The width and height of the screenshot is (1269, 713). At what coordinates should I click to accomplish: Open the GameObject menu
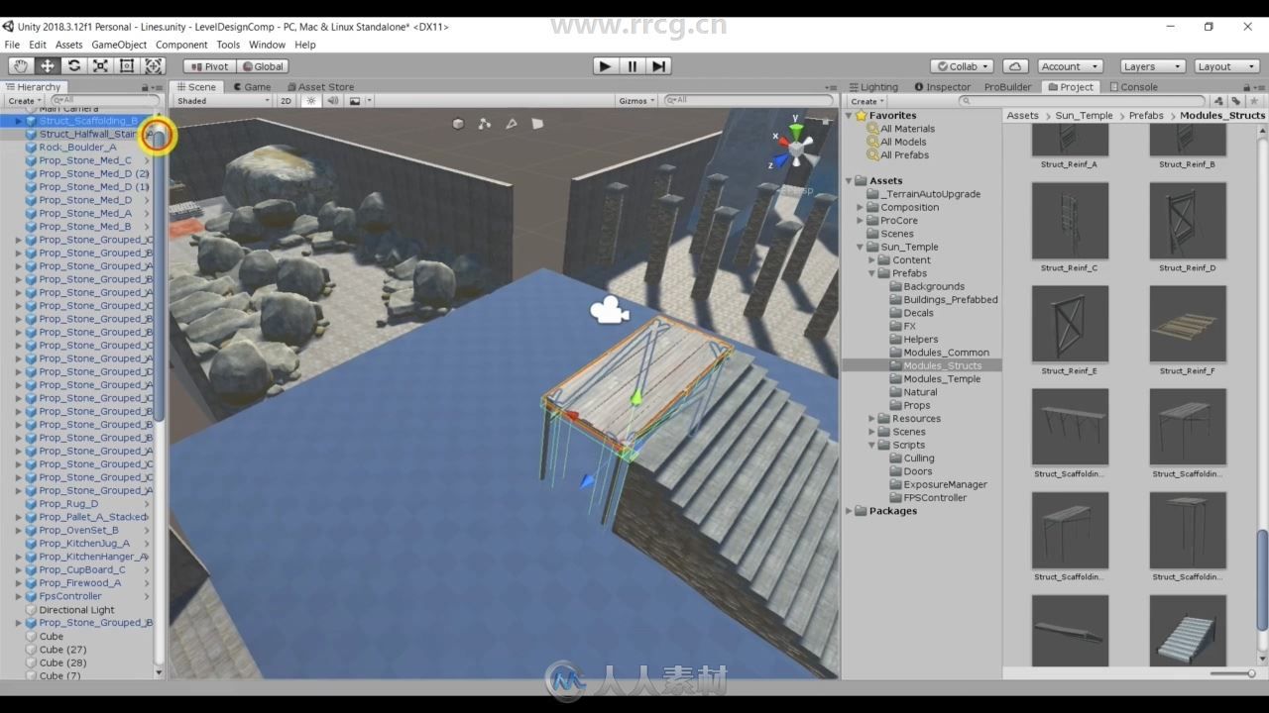119,45
